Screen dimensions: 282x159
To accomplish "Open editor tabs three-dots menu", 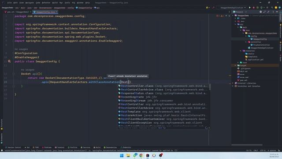I will coord(229,12).
